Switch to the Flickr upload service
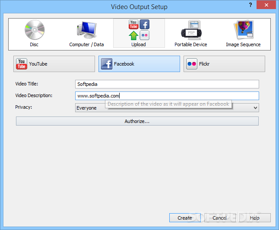279x230 pixels. (x=224, y=64)
